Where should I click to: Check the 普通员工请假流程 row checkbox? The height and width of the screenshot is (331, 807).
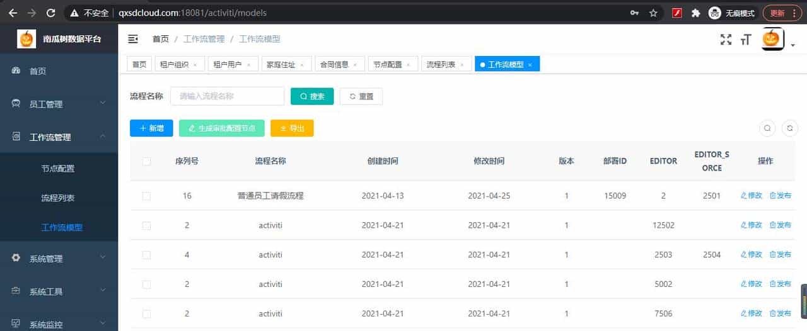pos(146,196)
